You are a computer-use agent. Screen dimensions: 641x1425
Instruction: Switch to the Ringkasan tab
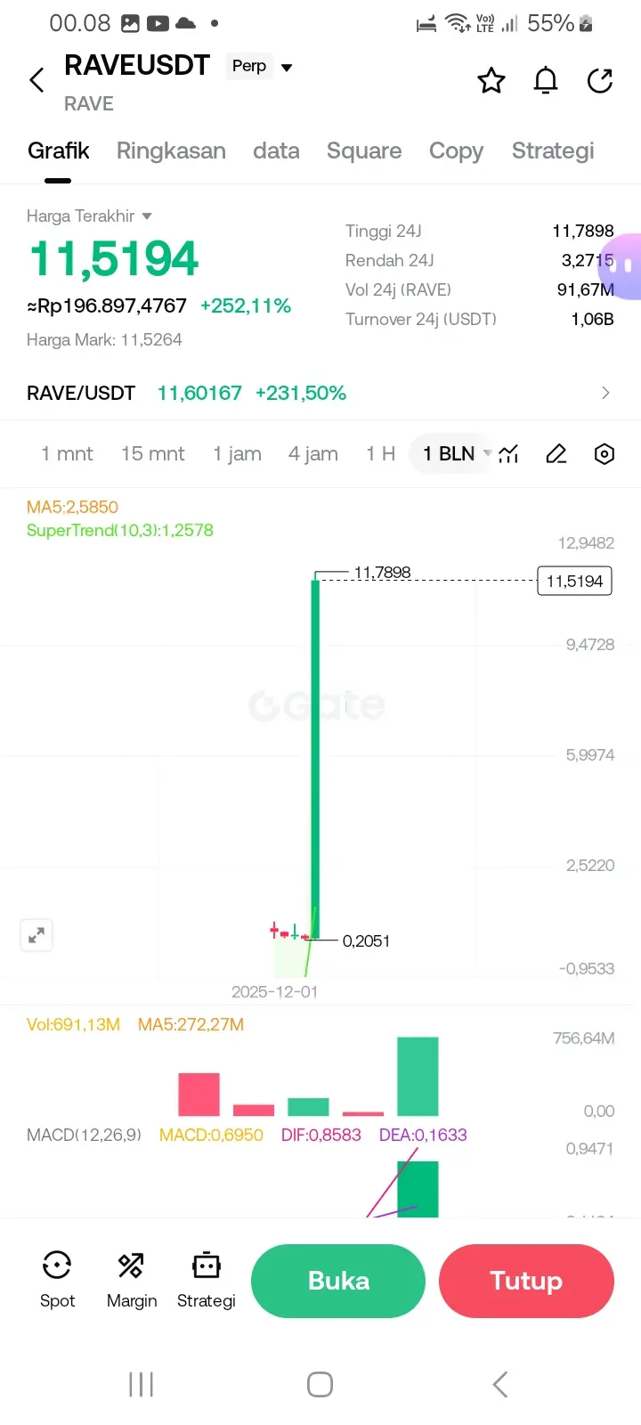tap(171, 151)
